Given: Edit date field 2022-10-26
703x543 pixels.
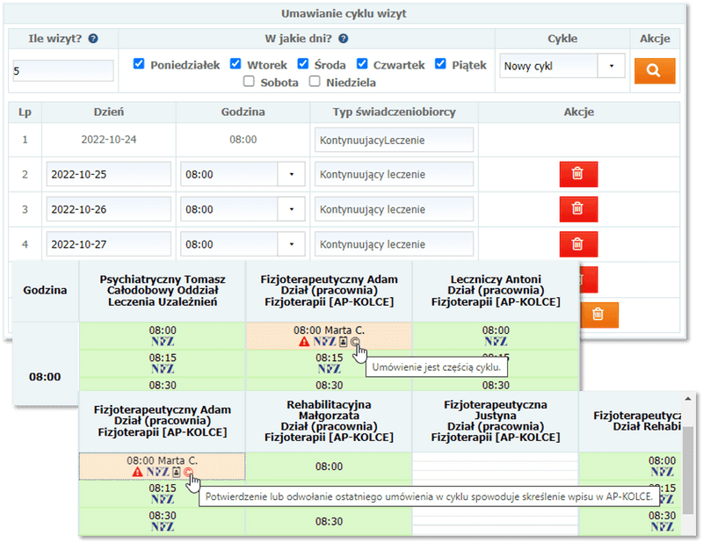Looking at the screenshot, I should pyautogui.click(x=108, y=209).
